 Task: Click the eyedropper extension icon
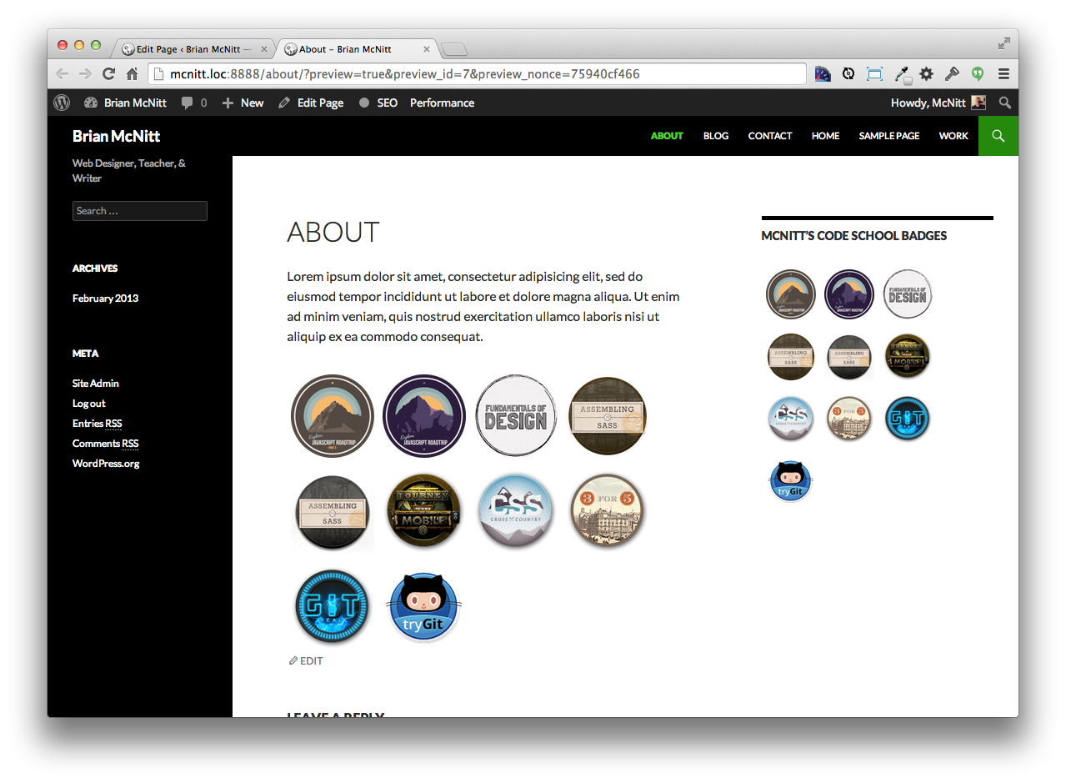(x=902, y=73)
